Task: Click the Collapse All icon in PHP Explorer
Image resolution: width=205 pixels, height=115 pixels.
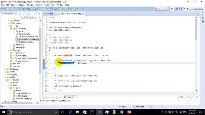Action: coord(27,18)
